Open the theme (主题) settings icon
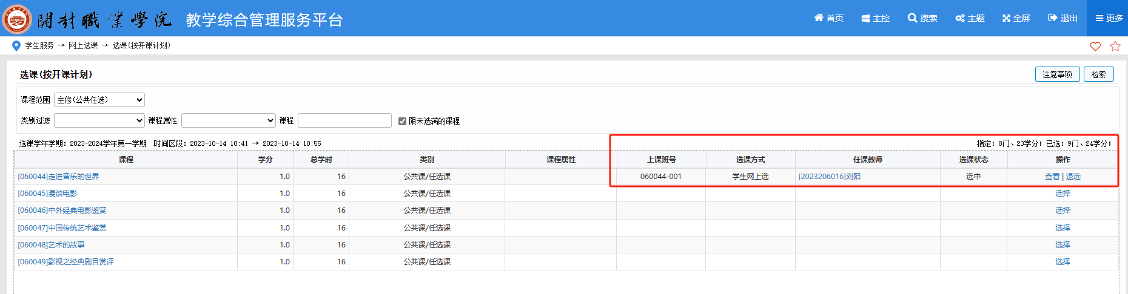 960,18
